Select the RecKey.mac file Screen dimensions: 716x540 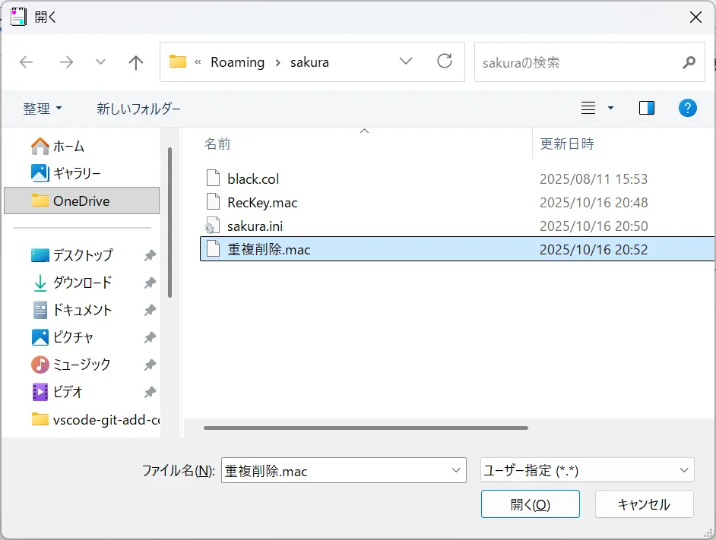click(262, 203)
